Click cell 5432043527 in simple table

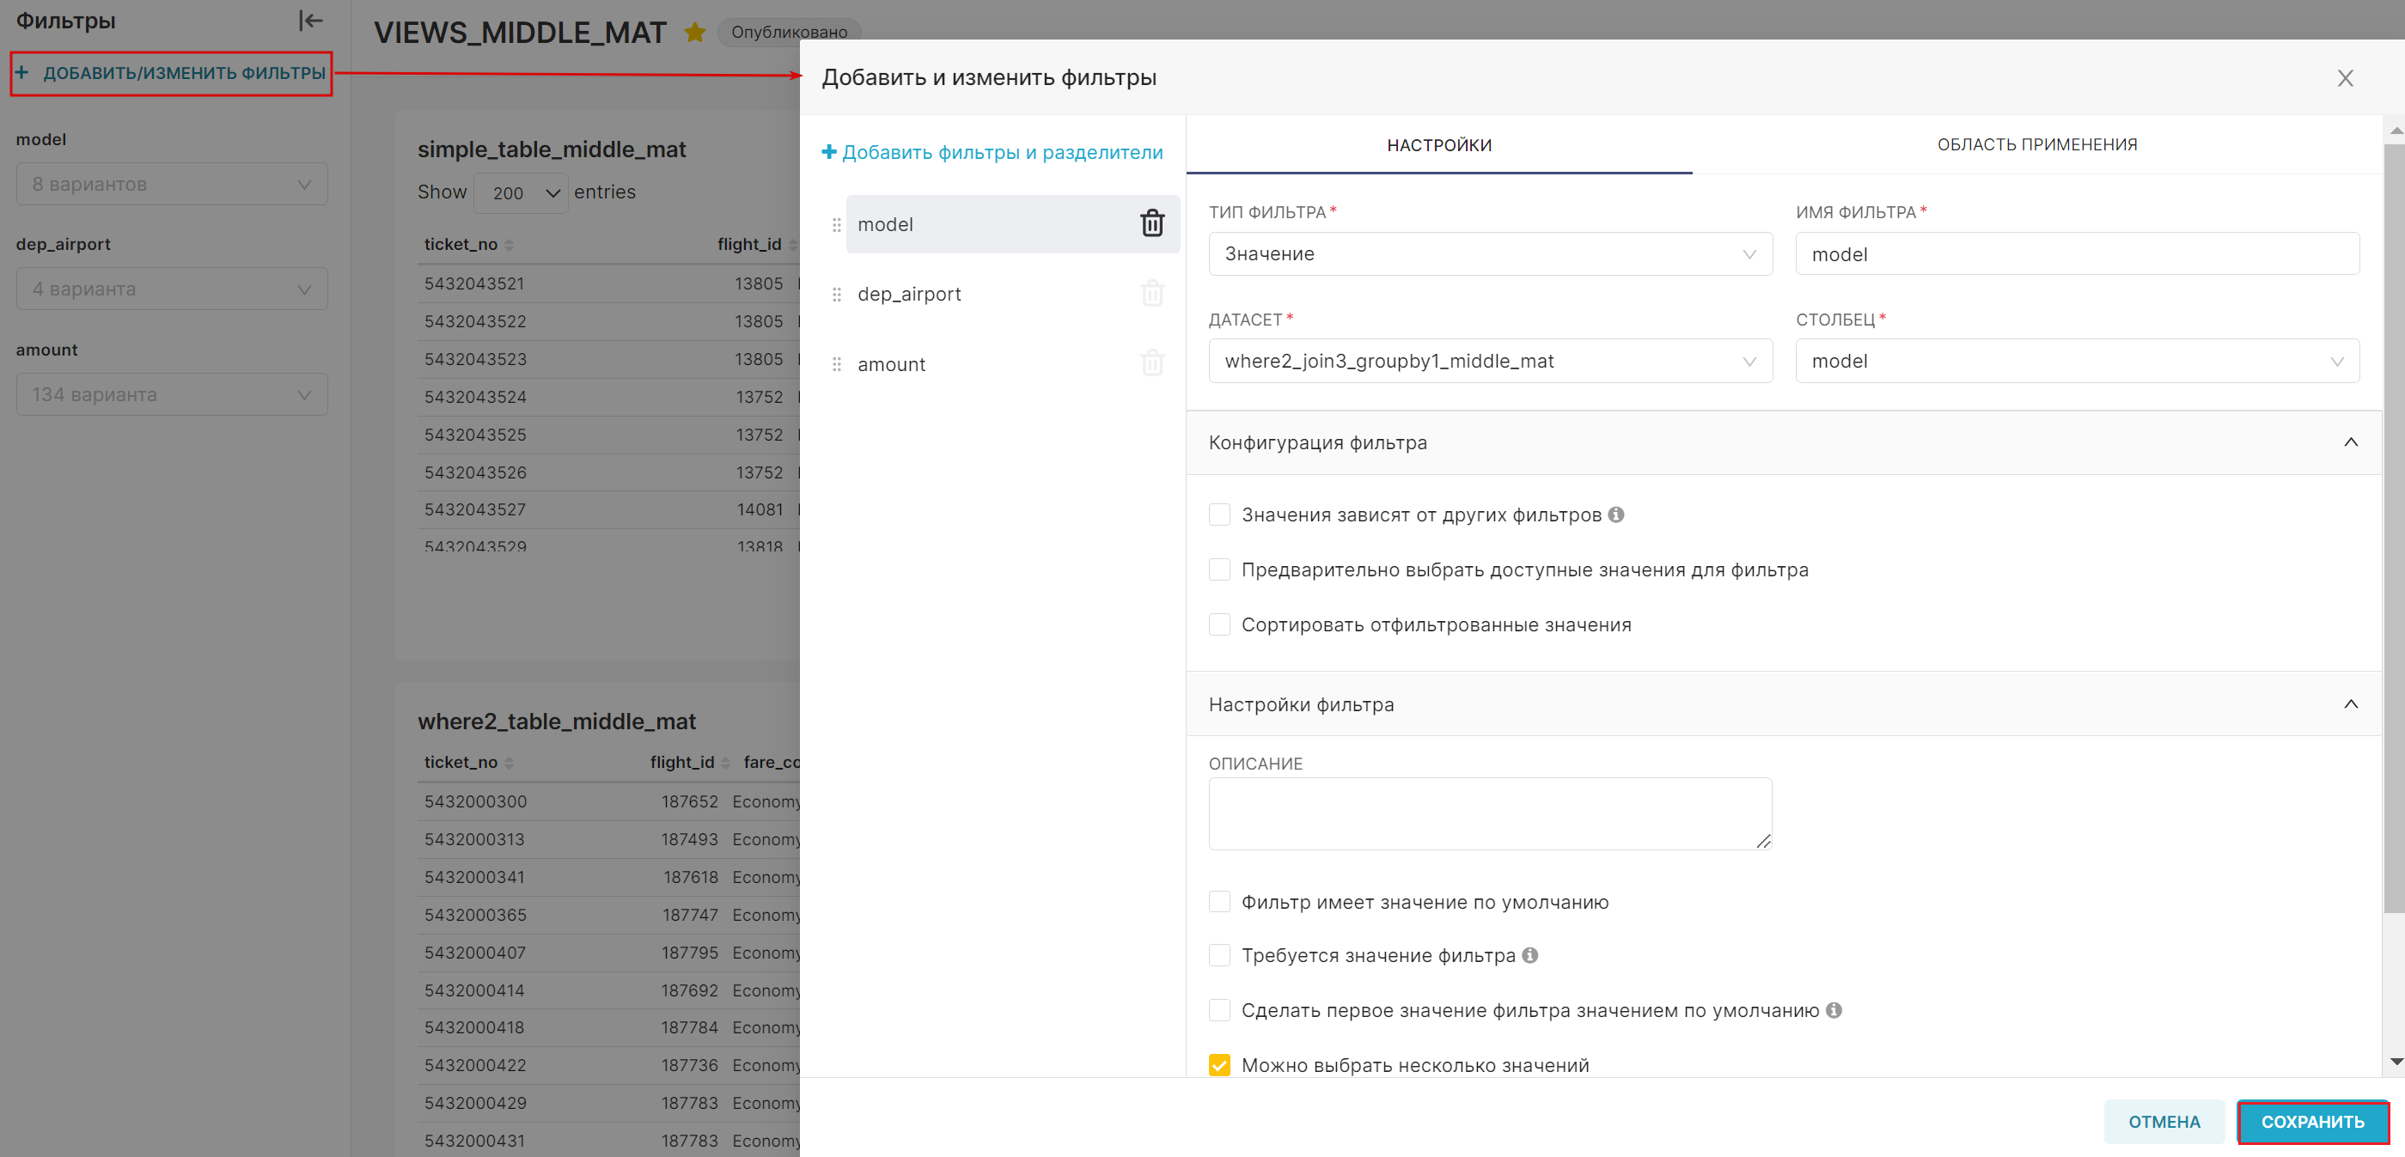pyautogui.click(x=475, y=510)
